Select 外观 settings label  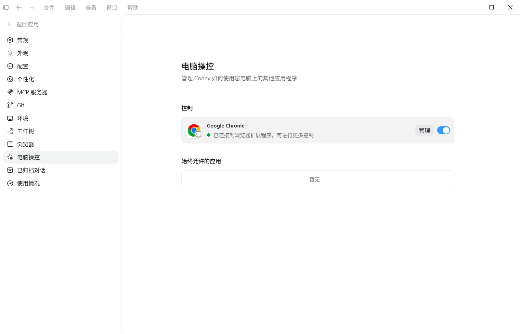pyautogui.click(x=23, y=53)
